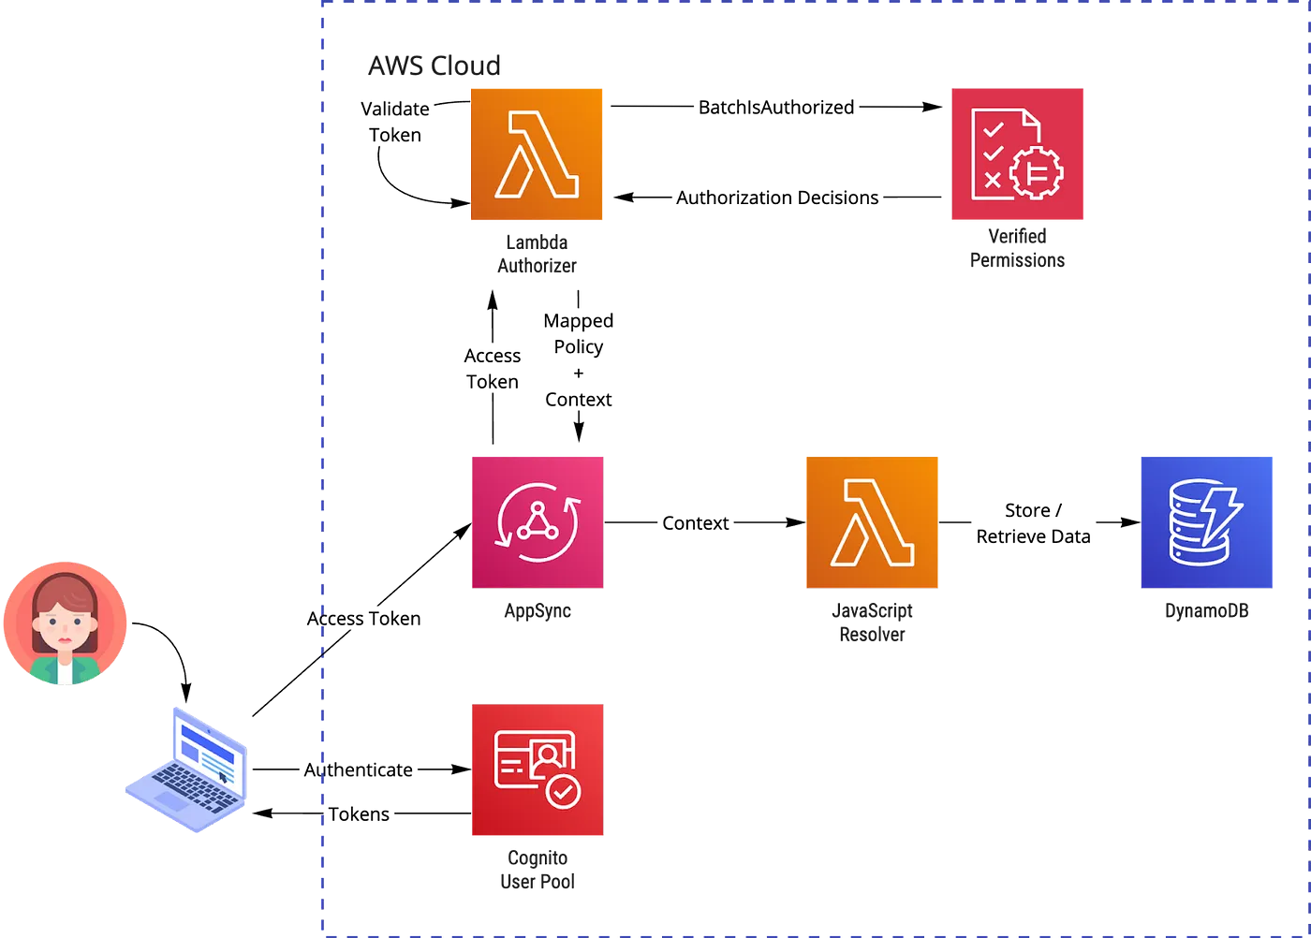Select the JavaScript Resolver Lambda icon
Screen dimensions: 1311x938
coord(872,522)
